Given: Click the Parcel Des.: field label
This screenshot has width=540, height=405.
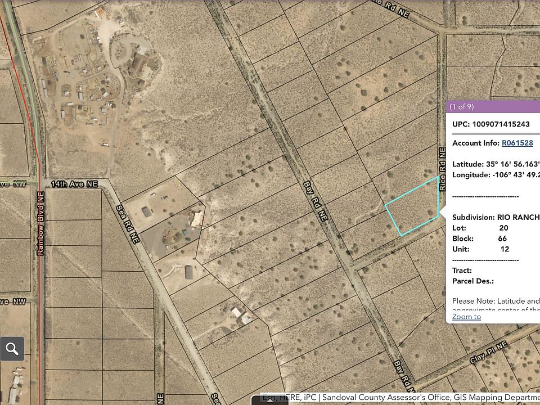Looking at the screenshot, I should [x=473, y=281].
